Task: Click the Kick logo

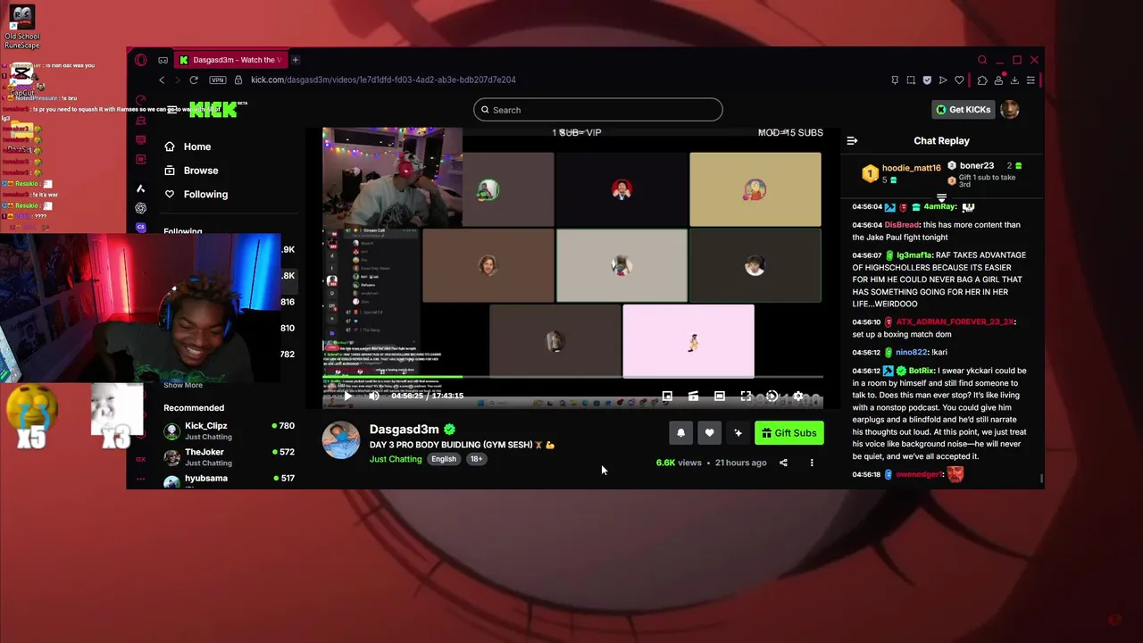Action: [x=214, y=110]
